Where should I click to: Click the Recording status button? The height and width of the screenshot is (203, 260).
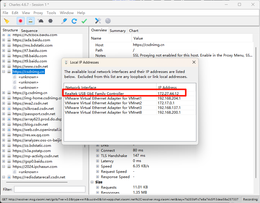point(250,199)
